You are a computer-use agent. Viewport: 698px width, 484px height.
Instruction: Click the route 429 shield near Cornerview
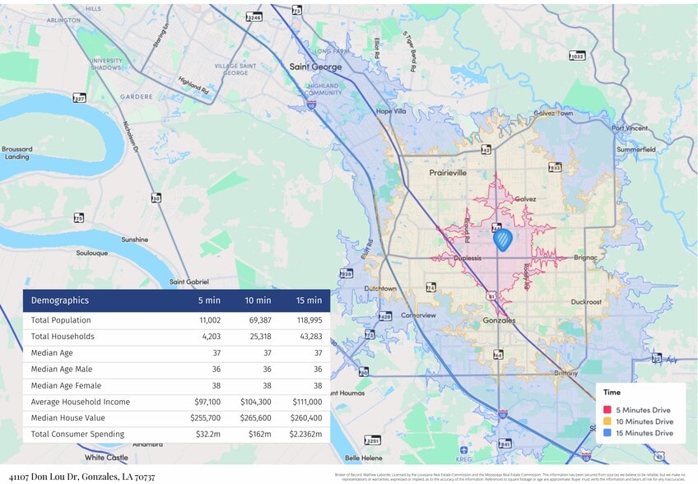385,317
